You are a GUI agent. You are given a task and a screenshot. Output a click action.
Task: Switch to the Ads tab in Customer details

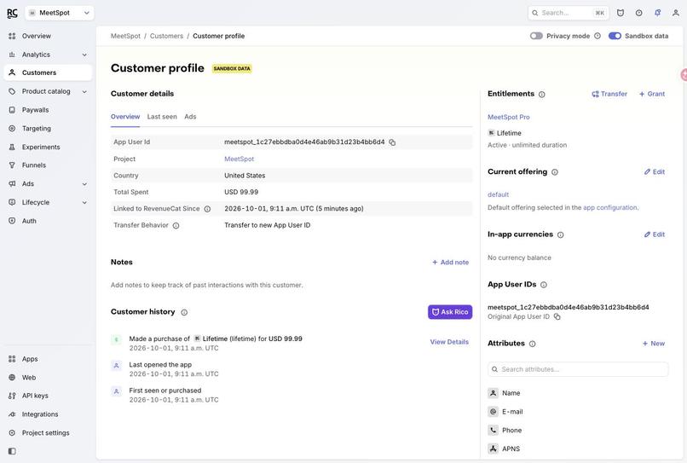tap(190, 117)
